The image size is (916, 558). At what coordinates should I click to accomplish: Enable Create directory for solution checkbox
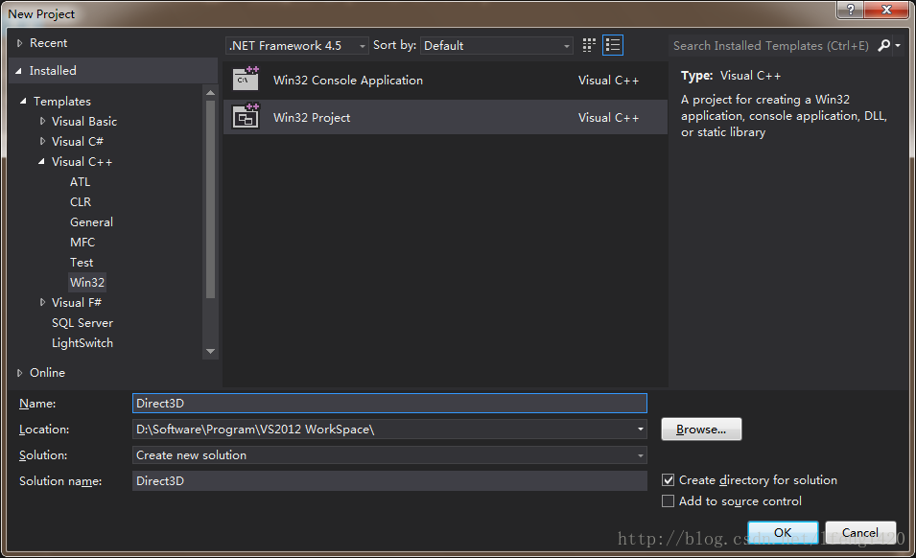(669, 479)
